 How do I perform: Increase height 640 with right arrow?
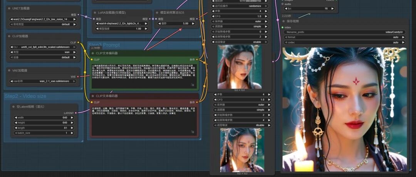click(72, 123)
